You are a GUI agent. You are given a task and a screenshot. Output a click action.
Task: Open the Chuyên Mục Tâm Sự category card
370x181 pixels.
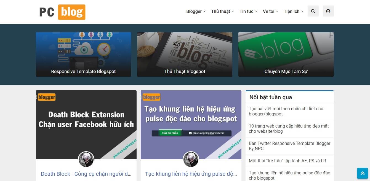(x=286, y=55)
